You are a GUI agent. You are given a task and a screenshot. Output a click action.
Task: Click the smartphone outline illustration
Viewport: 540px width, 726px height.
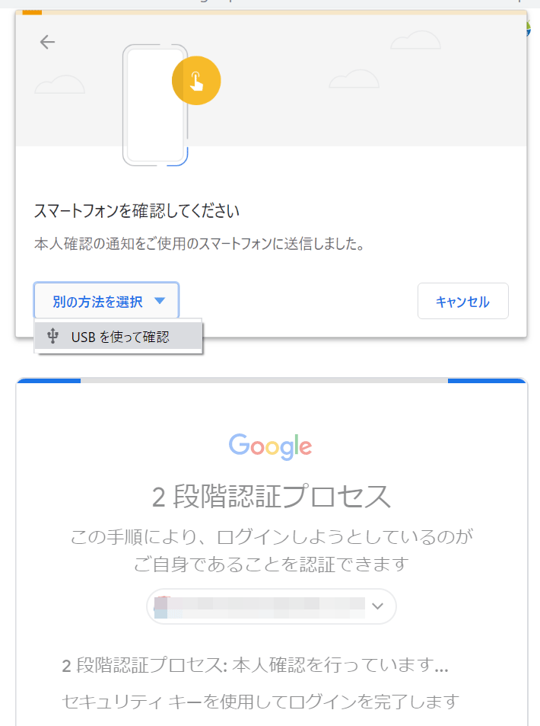tap(155, 105)
